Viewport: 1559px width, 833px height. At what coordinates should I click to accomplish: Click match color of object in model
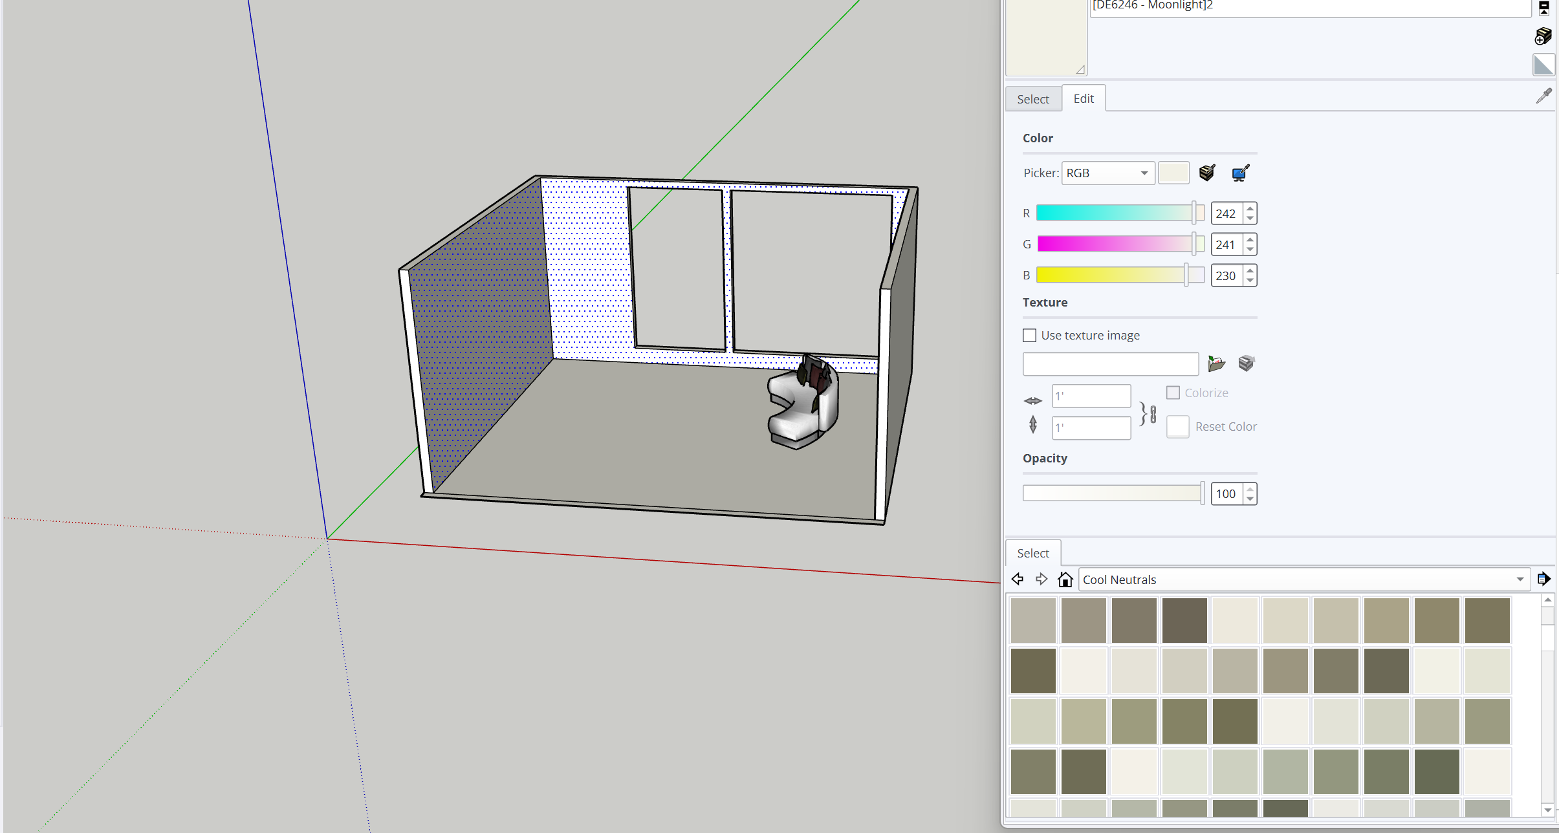point(1206,173)
